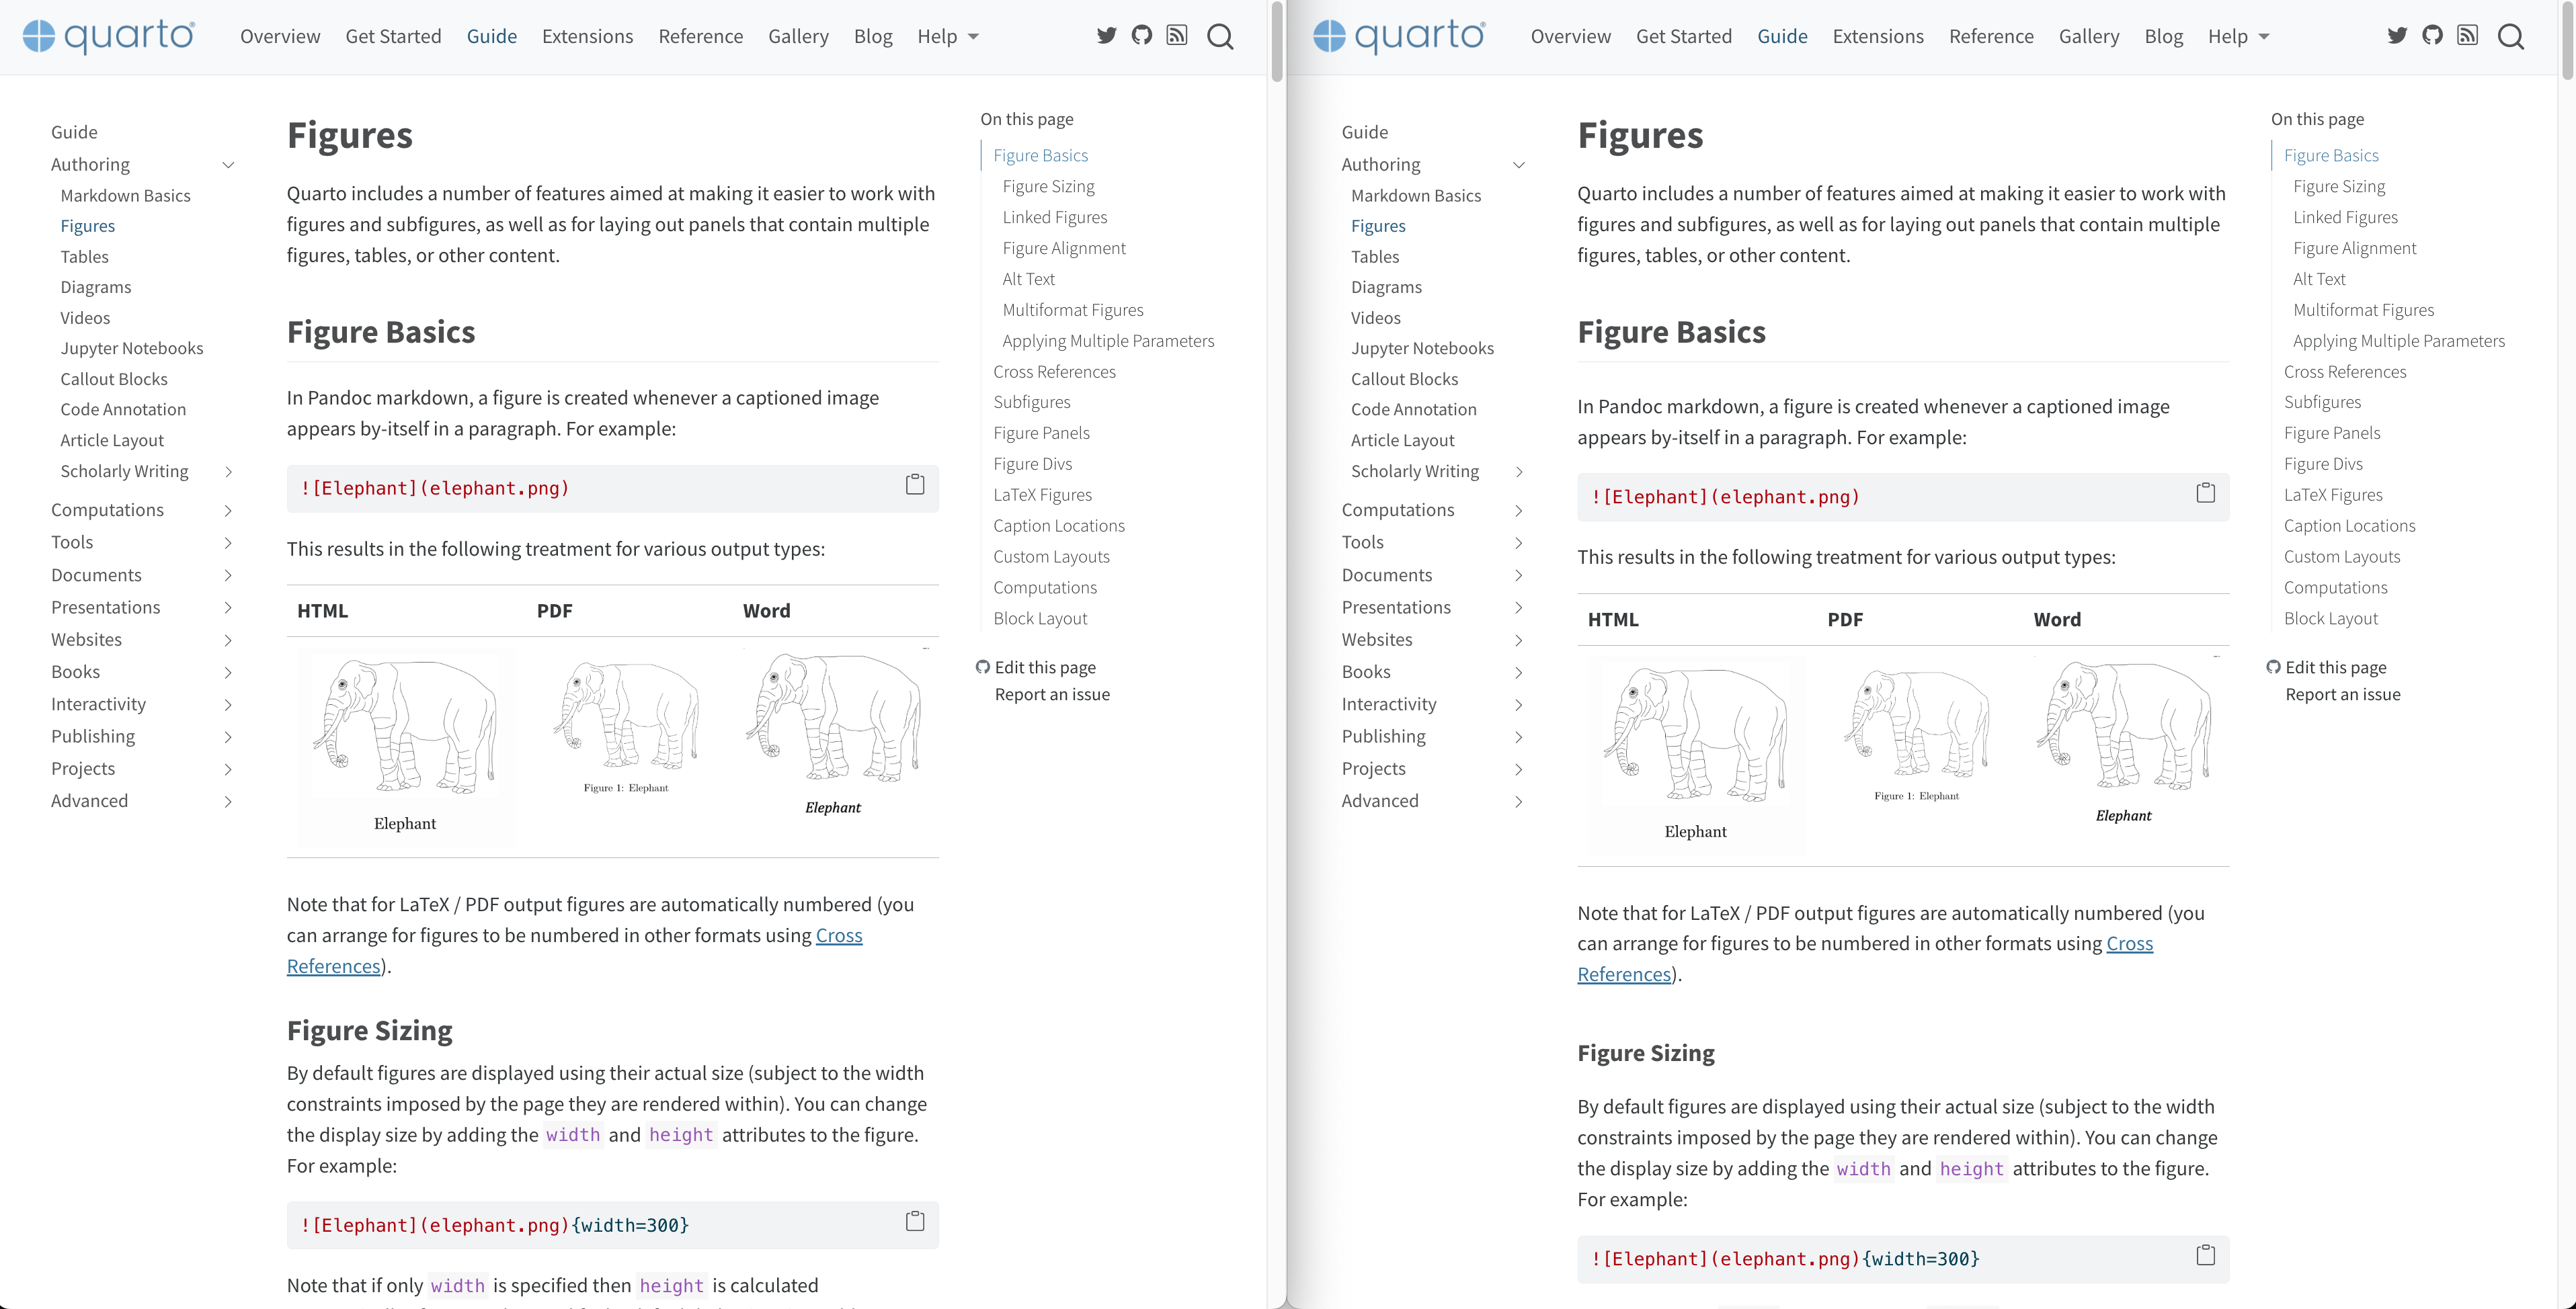Viewport: 2576px width, 1309px height.
Task: Open Videos page in left window sidebar
Action: pyautogui.click(x=85, y=318)
